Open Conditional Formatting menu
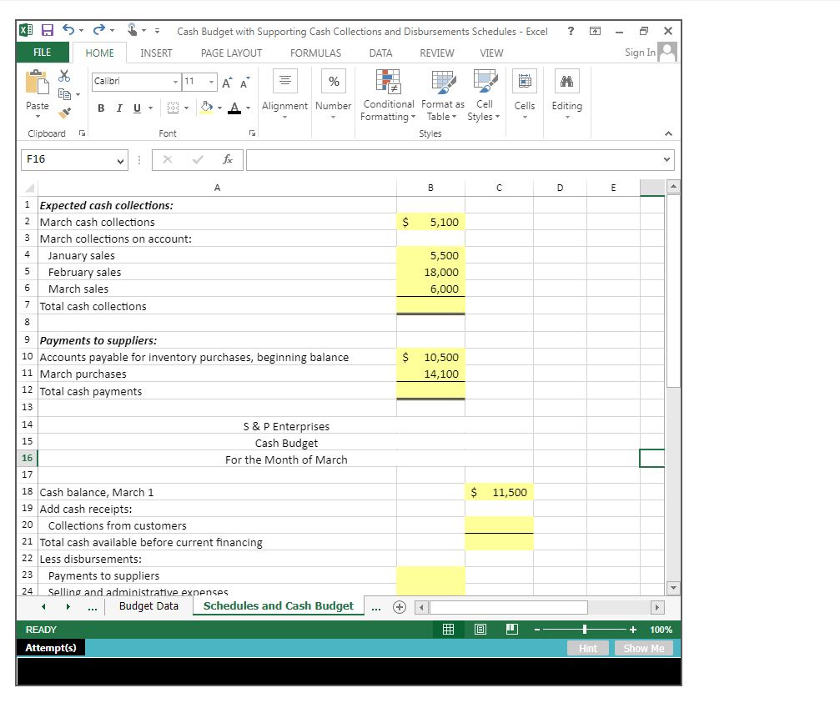 click(388, 95)
